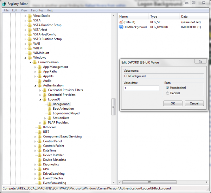Click the Control Panel folder icon

[40, 141]
